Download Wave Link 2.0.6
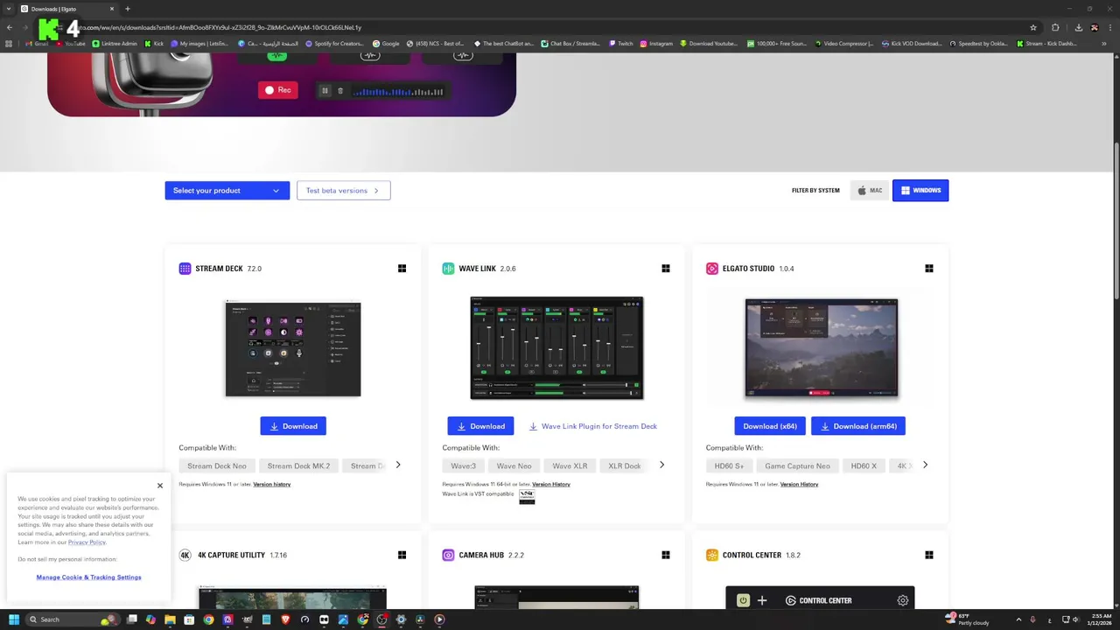The width and height of the screenshot is (1120, 630). point(480,426)
